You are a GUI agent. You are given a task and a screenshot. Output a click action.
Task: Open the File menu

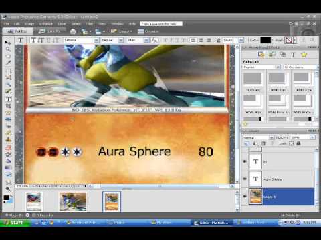pyautogui.click(x=7, y=23)
